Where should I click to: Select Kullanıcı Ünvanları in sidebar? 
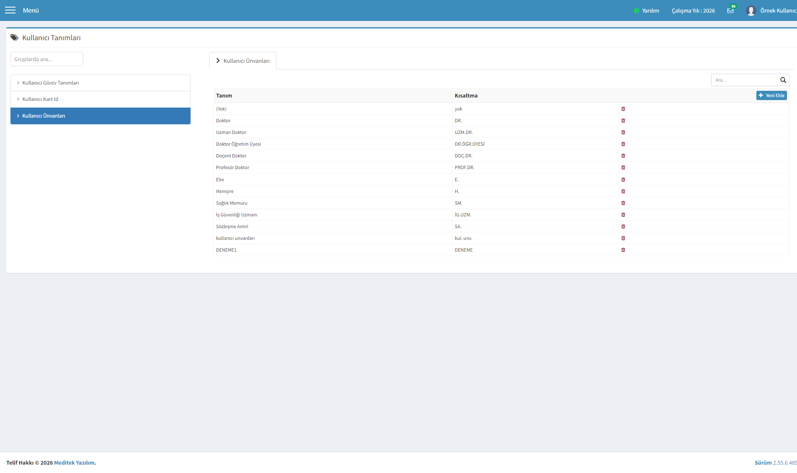[101, 116]
